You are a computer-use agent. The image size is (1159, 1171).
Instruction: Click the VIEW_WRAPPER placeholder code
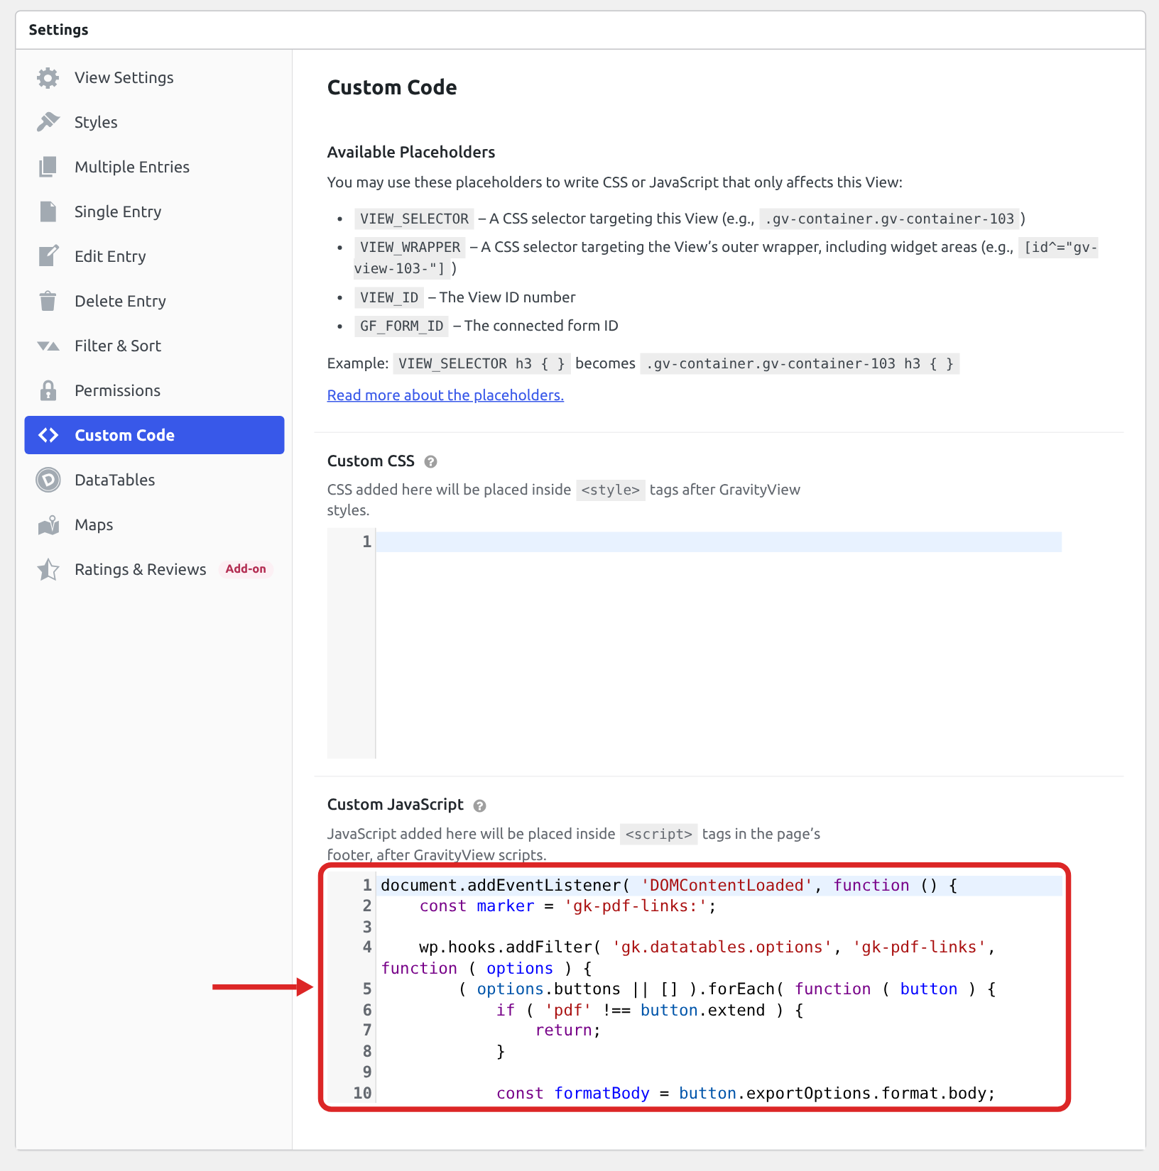[x=410, y=247]
